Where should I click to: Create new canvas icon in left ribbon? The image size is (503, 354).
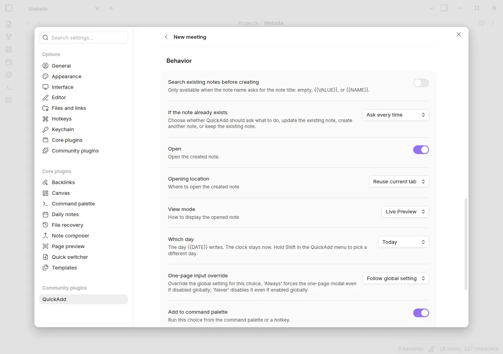[x=9, y=49]
